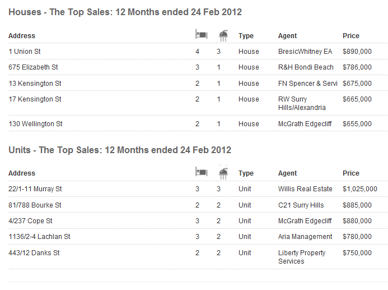
Task: Open the 675 Elizabeth St listing
Action: 33,67
